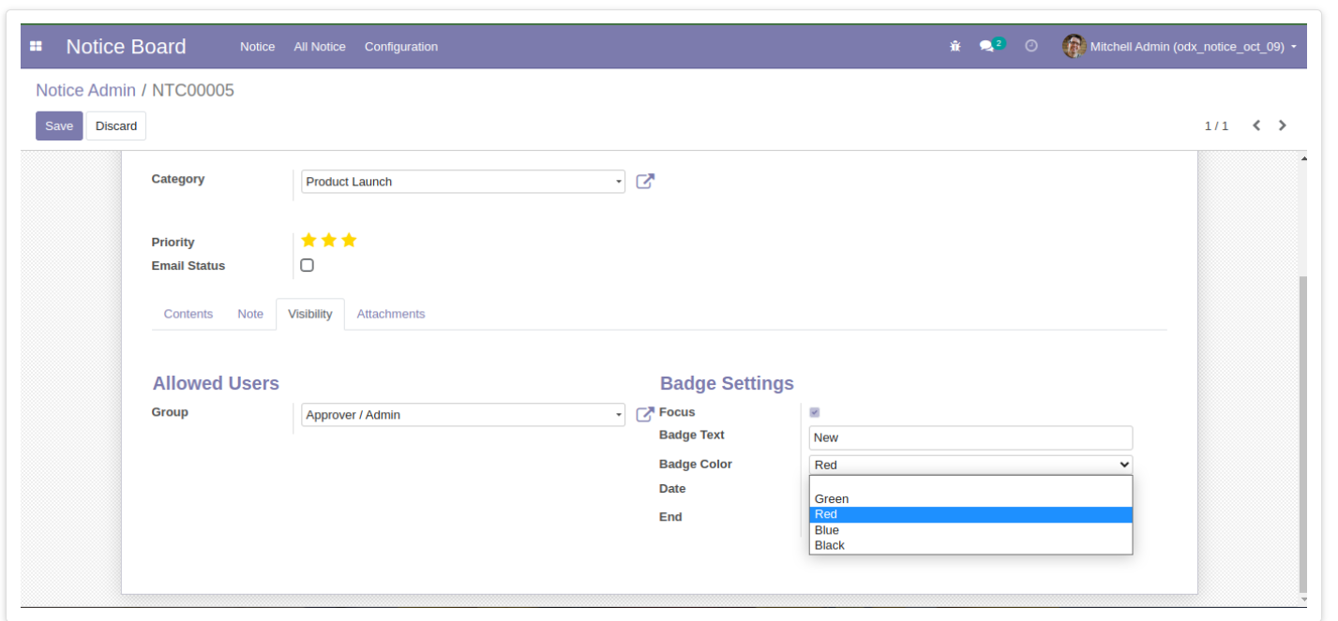The width and height of the screenshot is (1338, 621).
Task: Choose Green in Badge Color list
Action: [x=970, y=499]
